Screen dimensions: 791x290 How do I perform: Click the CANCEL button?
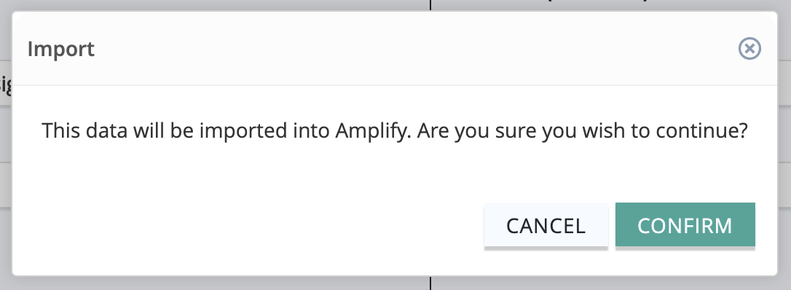546,224
